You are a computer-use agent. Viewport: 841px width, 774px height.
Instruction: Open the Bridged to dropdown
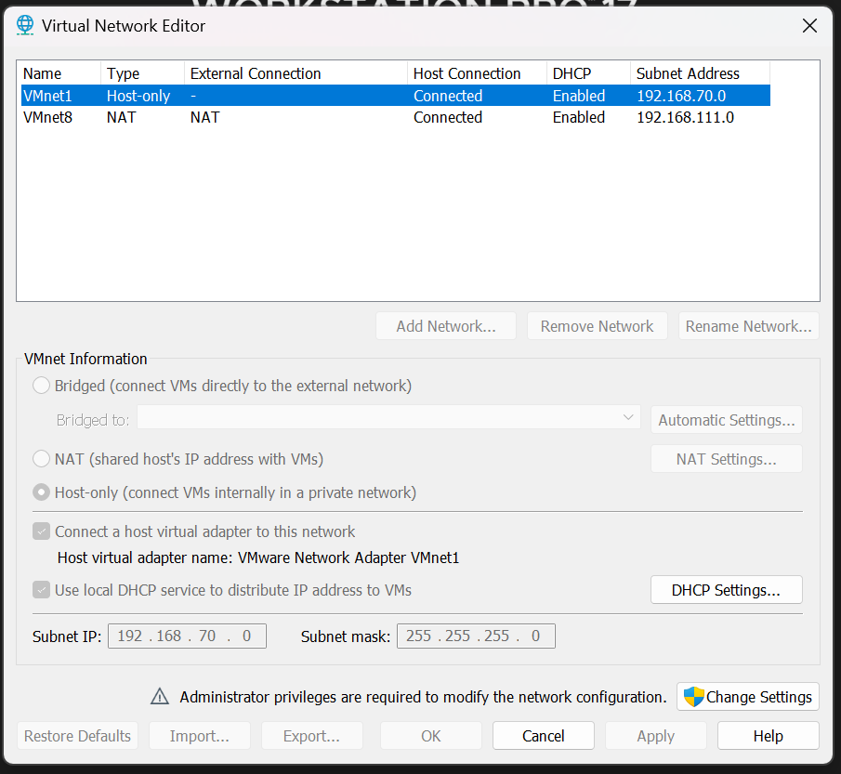tap(388, 417)
